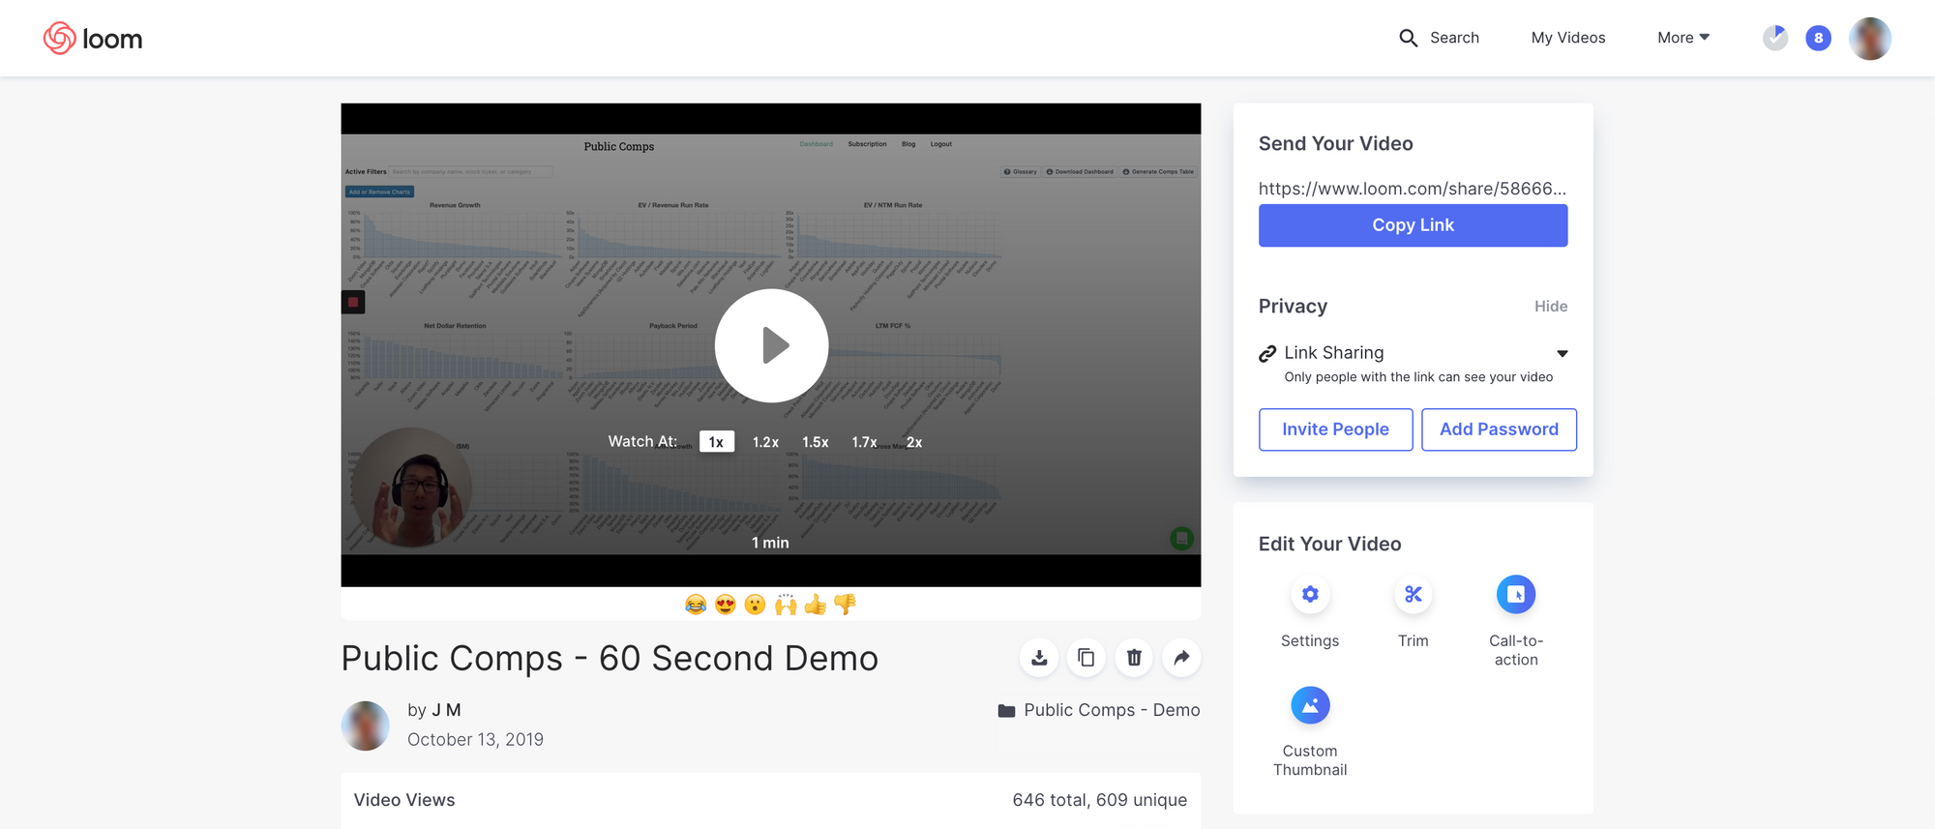Click the Invite People button
Viewport: 1935px width, 829px height.
click(1335, 429)
